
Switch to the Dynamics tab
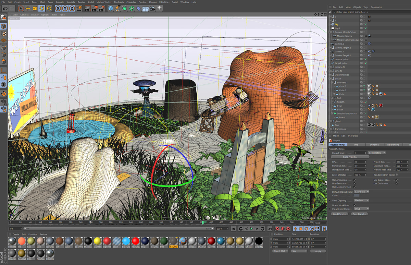(x=374, y=145)
